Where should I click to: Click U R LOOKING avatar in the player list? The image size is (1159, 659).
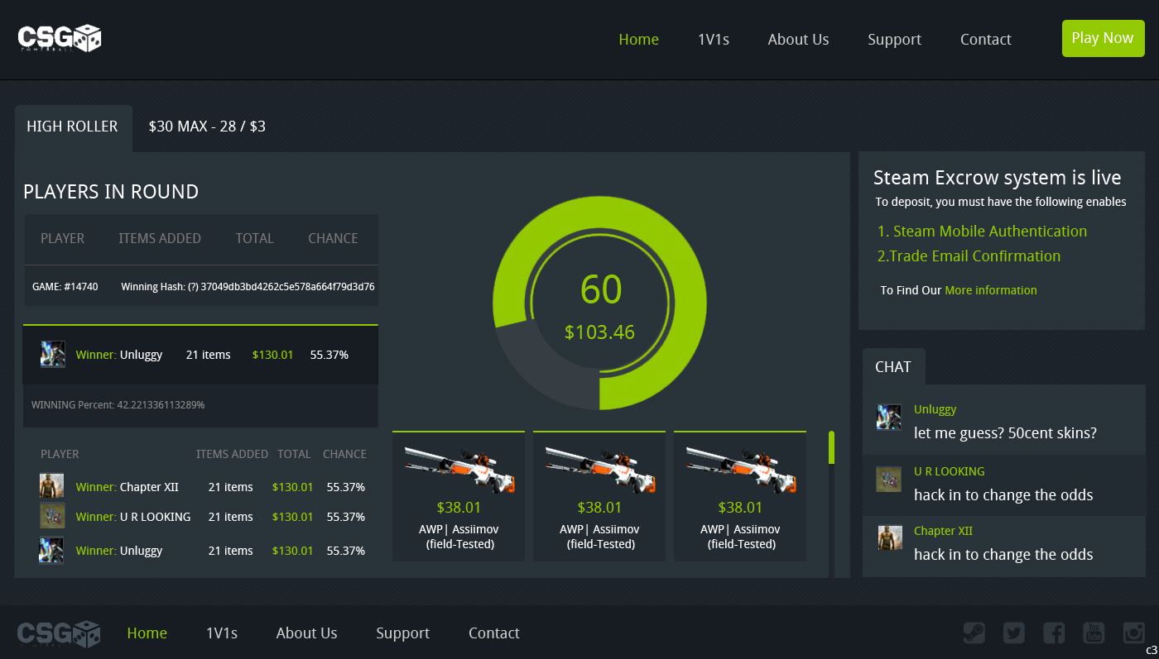click(51, 515)
